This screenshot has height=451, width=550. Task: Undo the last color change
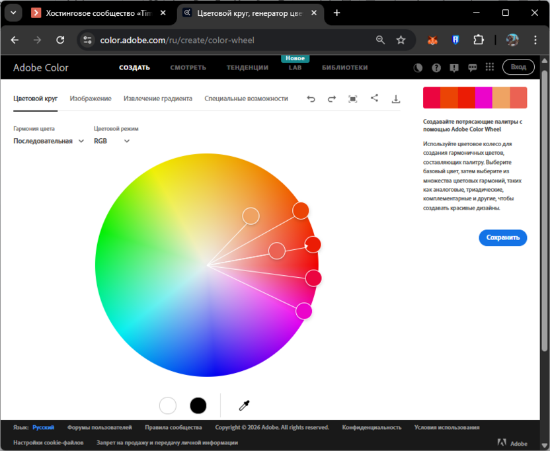coord(311,98)
